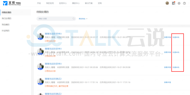The image size is (190, 95).
Task: Click the search magnifier icon
Action: 73,19
